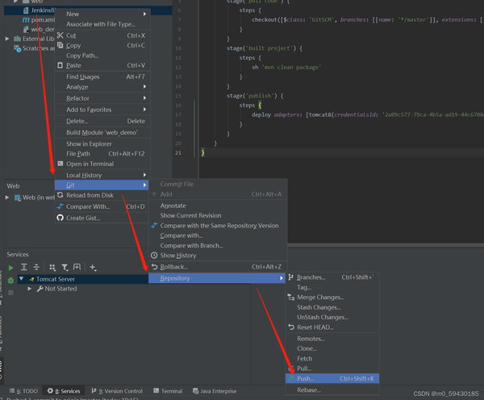Screen dimensions: 484x400
Task: Click the green debug bug icon
Action: click(x=10, y=281)
